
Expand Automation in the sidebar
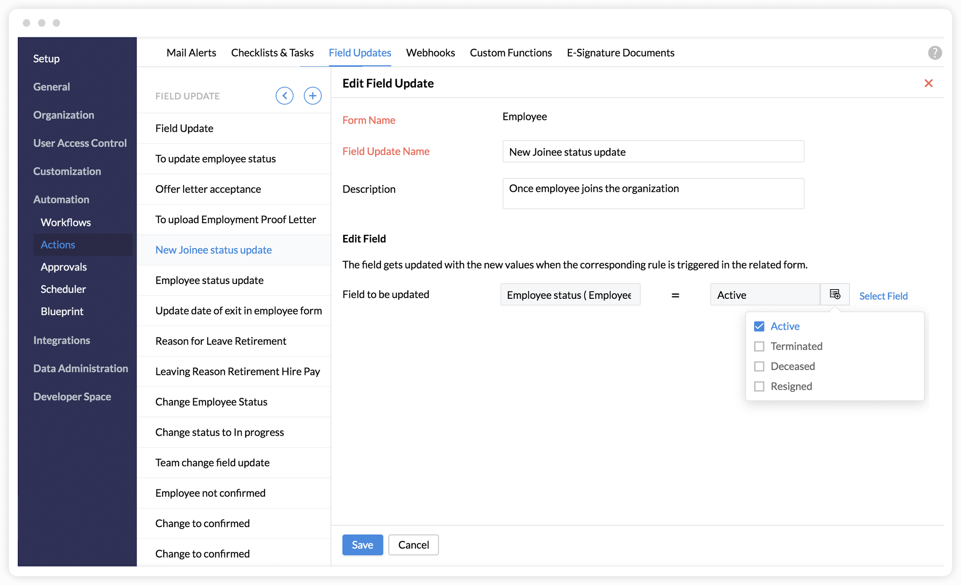[61, 200]
